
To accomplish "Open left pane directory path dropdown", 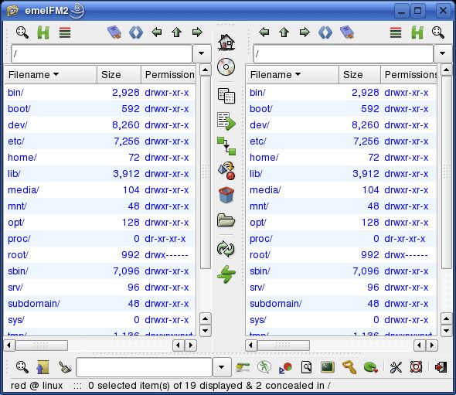I will click(x=202, y=53).
